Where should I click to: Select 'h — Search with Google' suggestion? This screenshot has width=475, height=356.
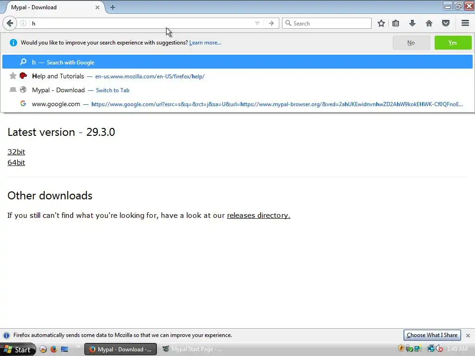click(237, 62)
